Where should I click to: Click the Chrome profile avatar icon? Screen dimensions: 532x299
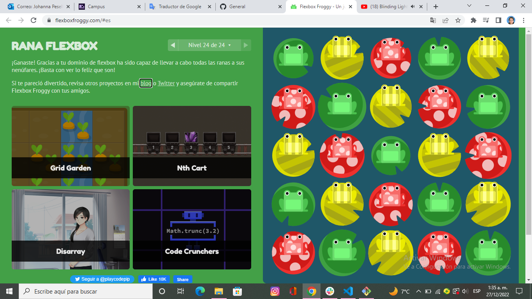pyautogui.click(x=510, y=20)
